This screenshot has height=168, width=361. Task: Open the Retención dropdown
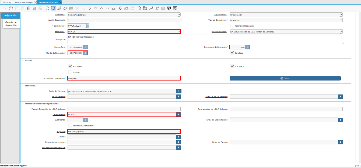pyautogui.click(x=179, y=32)
